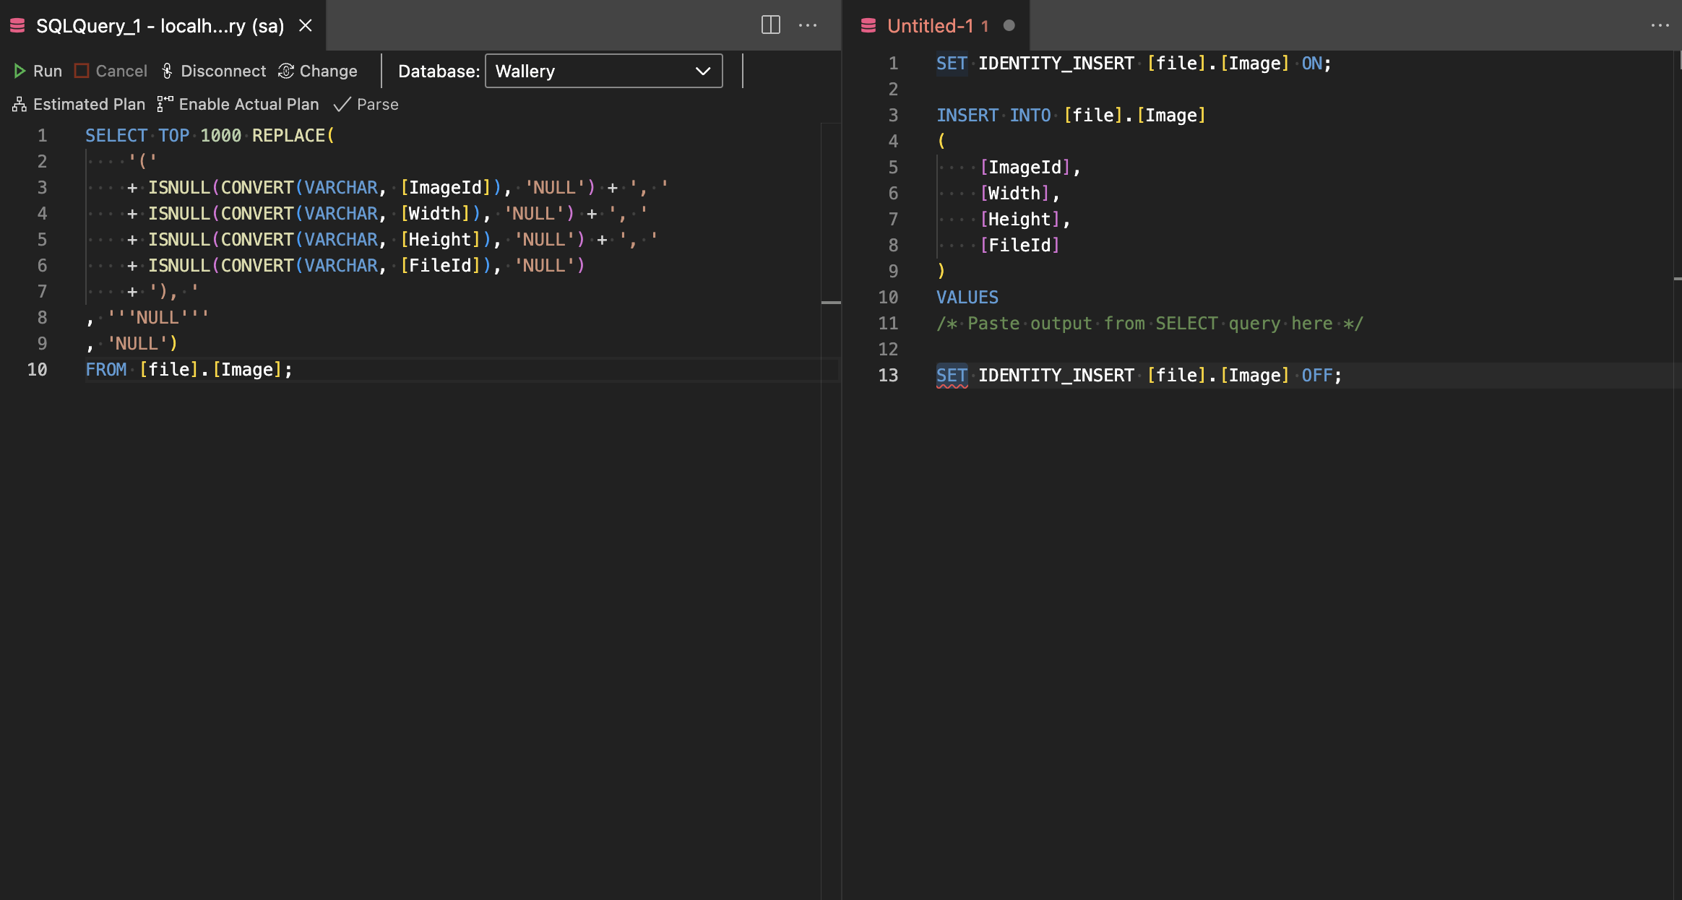Viewport: 1682px width, 900px height.
Task: Open the Estimated Plan diagram icon
Action: pyautogui.click(x=20, y=105)
